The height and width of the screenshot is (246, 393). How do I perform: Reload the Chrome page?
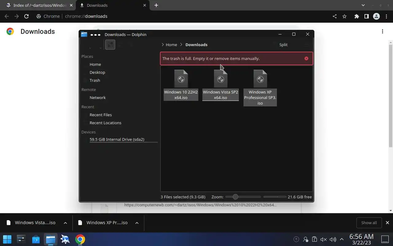click(26, 16)
